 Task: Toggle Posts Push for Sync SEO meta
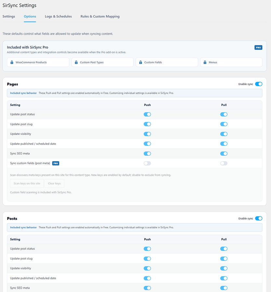click(147, 288)
